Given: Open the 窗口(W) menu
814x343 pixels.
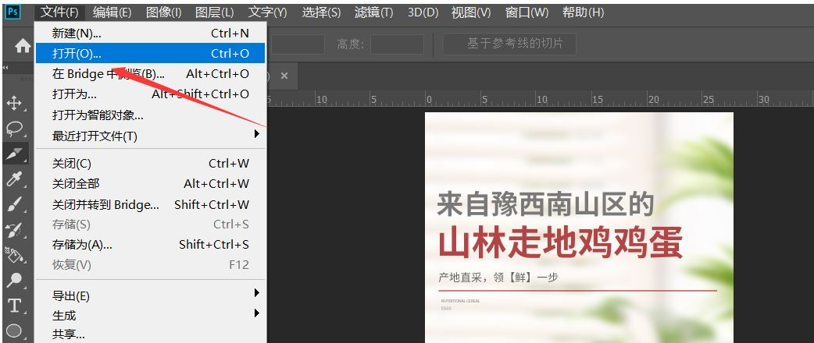Looking at the screenshot, I should coord(527,12).
